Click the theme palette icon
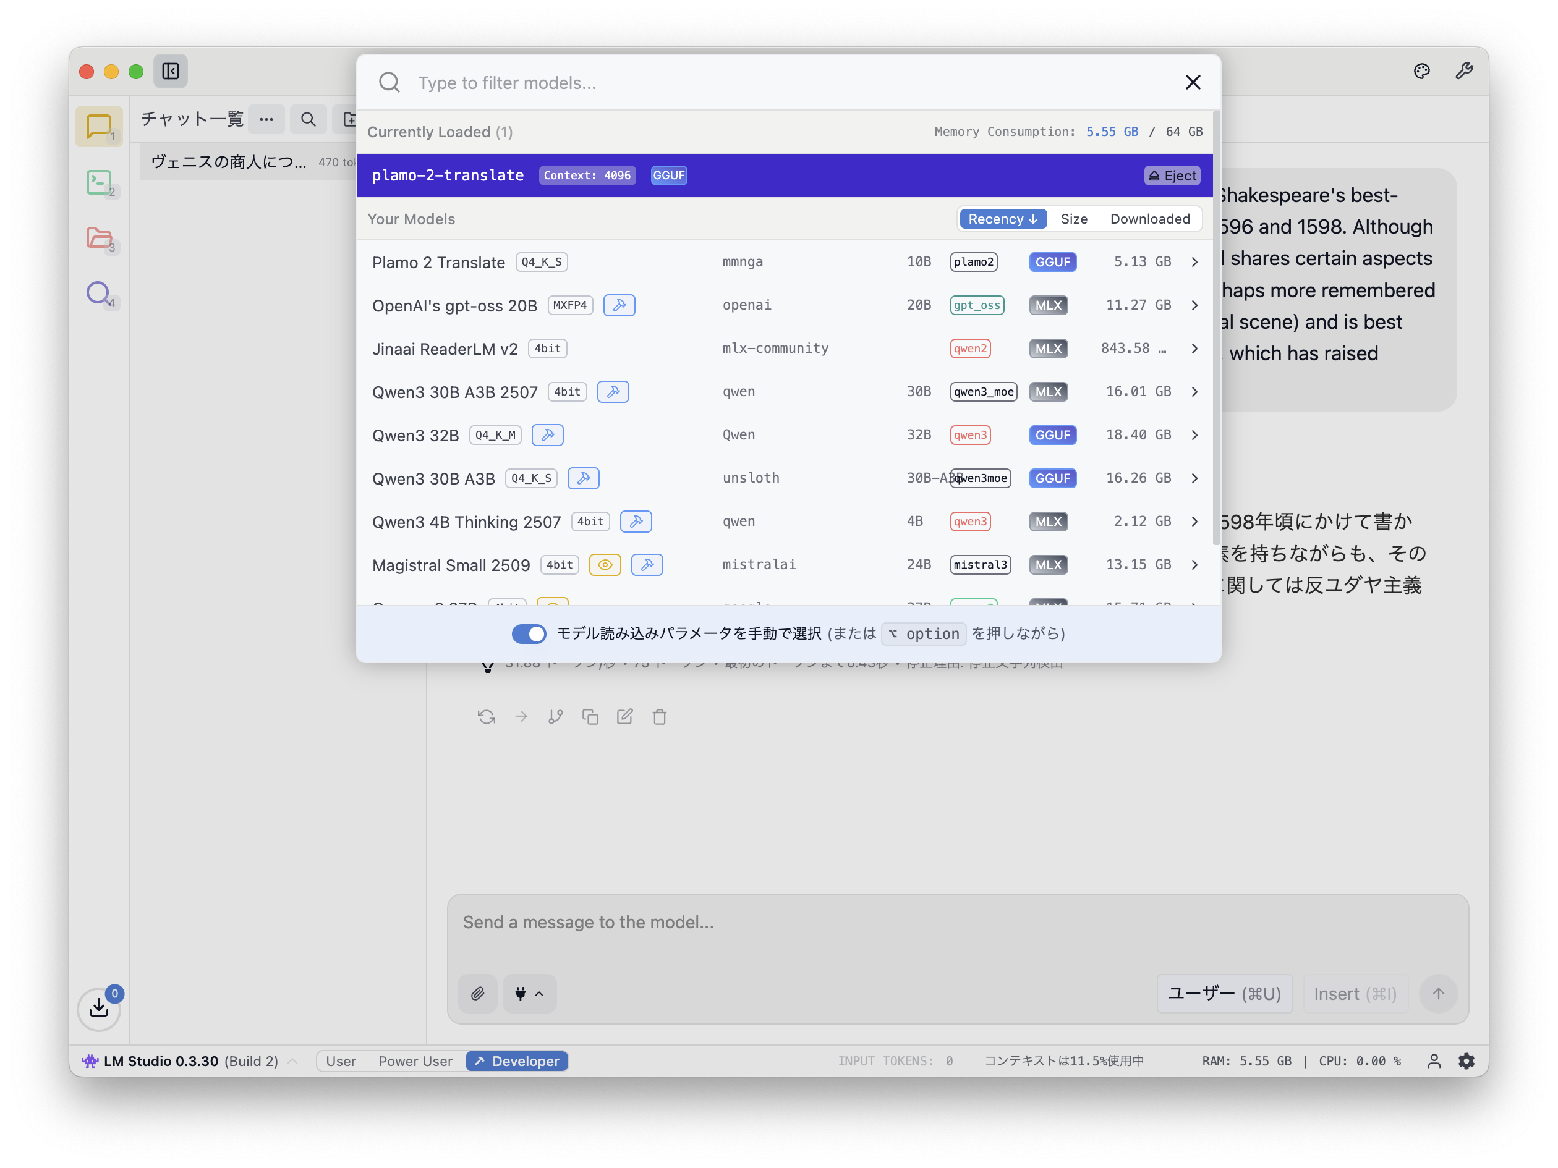 [1421, 71]
